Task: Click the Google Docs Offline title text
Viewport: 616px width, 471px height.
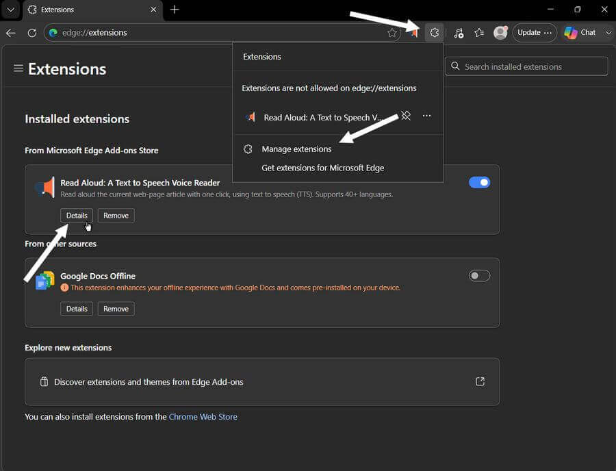Action: click(x=98, y=276)
